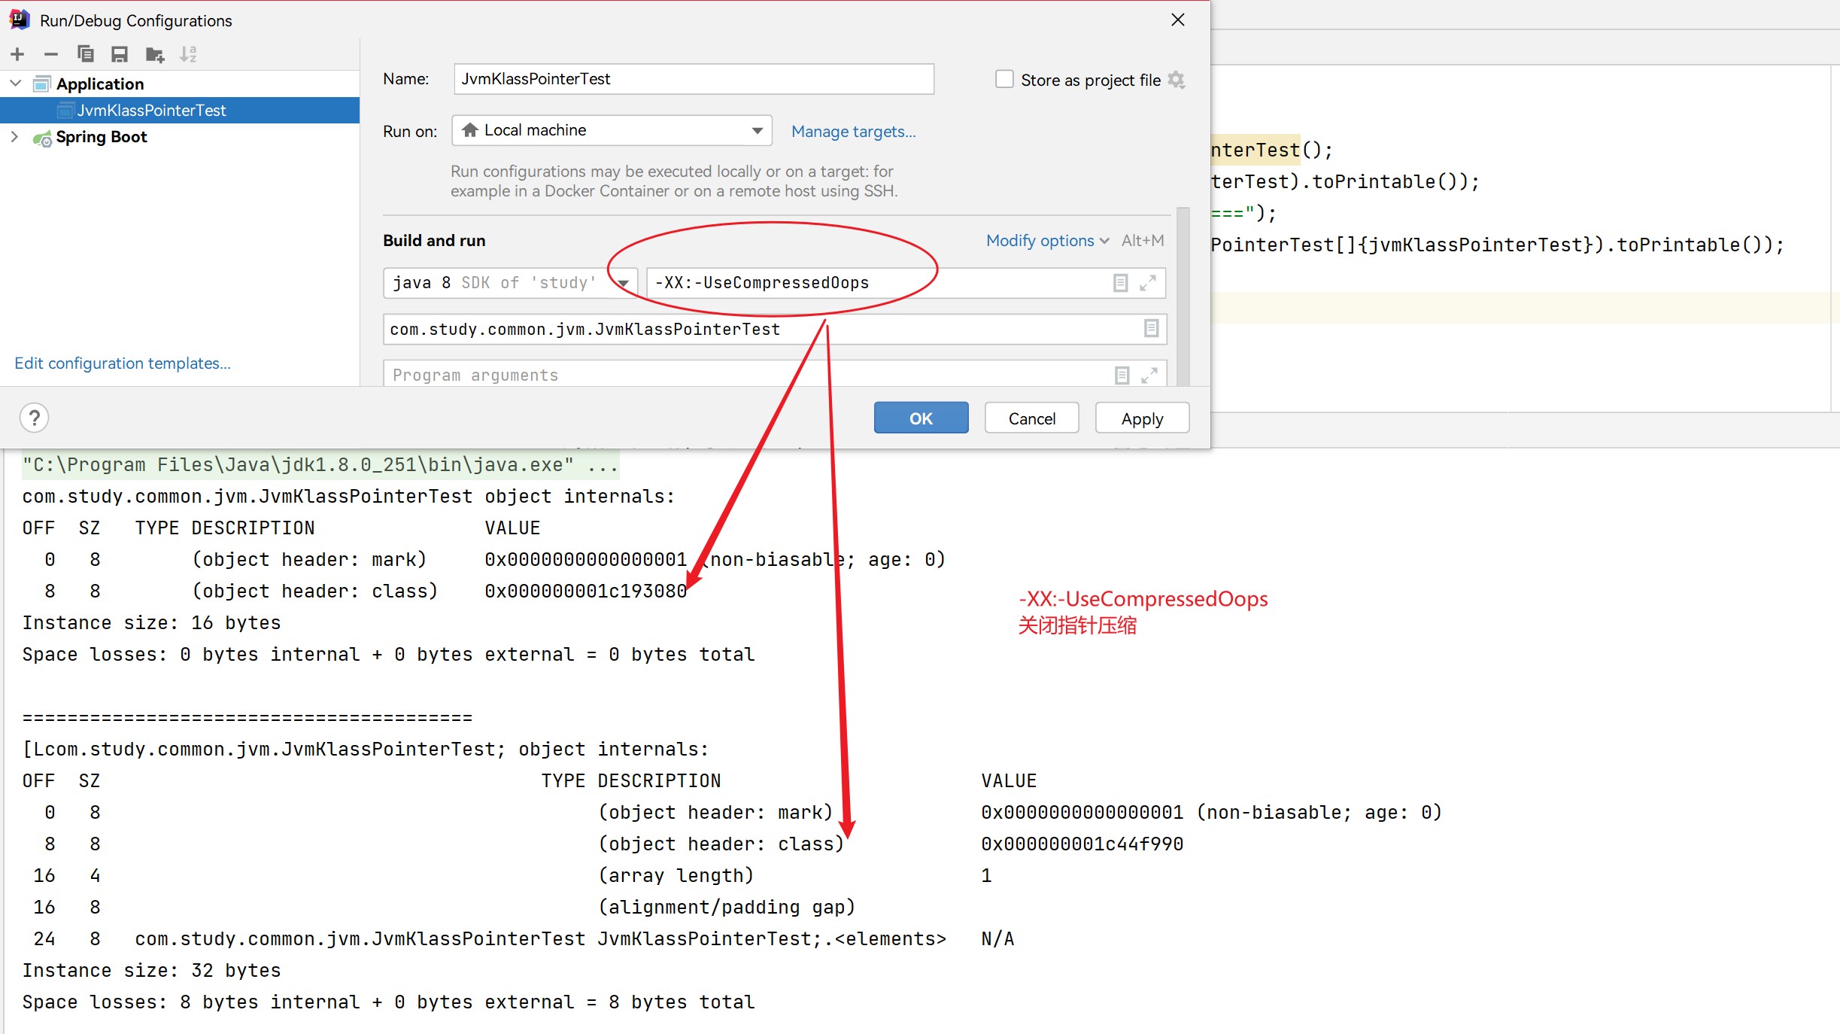Sort configurations alphabetically
Viewport: 1840px width, 1034px height.
click(188, 54)
